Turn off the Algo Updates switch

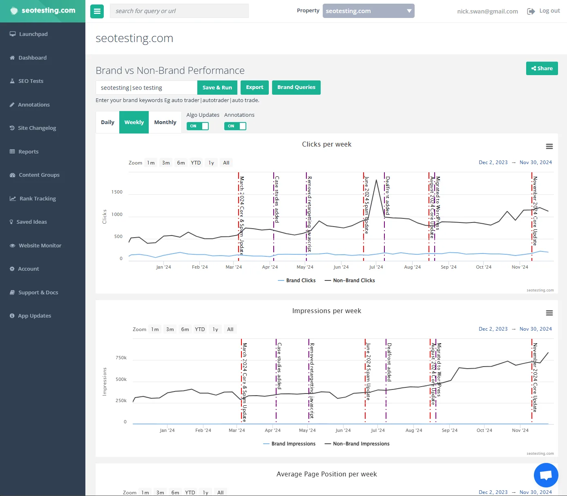[198, 126]
